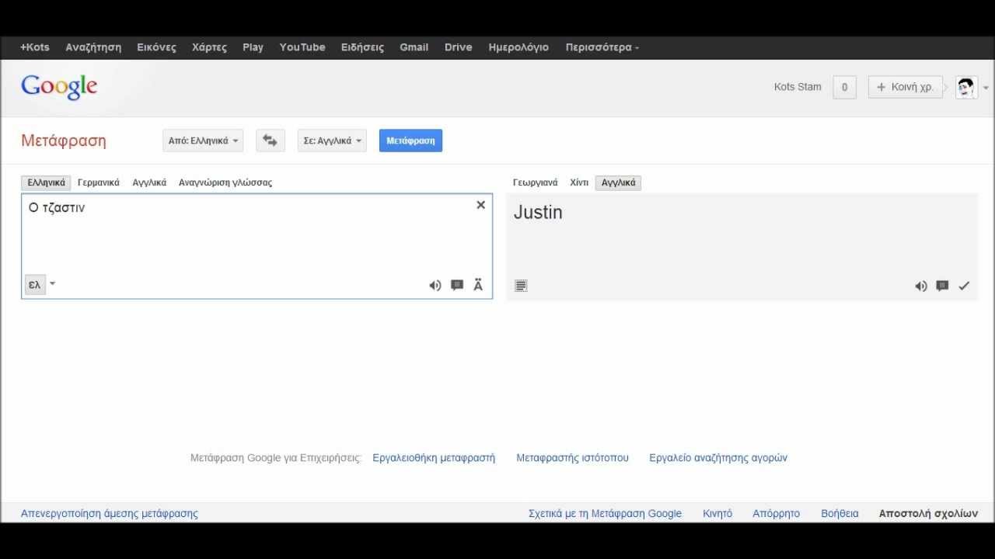Viewport: 995px width, 559px height.
Task: Clear the source text with X
Action: click(480, 205)
